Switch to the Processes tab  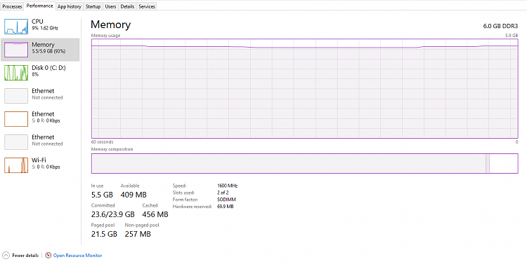click(x=12, y=6)
